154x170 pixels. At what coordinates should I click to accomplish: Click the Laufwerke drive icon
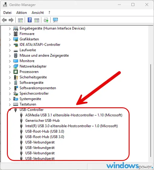pos(16,51)
